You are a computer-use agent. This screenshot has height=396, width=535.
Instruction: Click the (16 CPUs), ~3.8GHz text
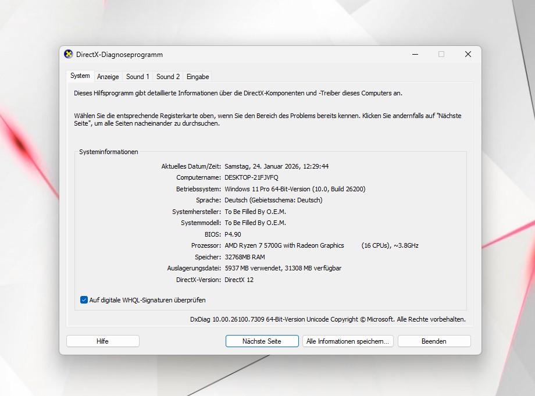click(390, 245)
